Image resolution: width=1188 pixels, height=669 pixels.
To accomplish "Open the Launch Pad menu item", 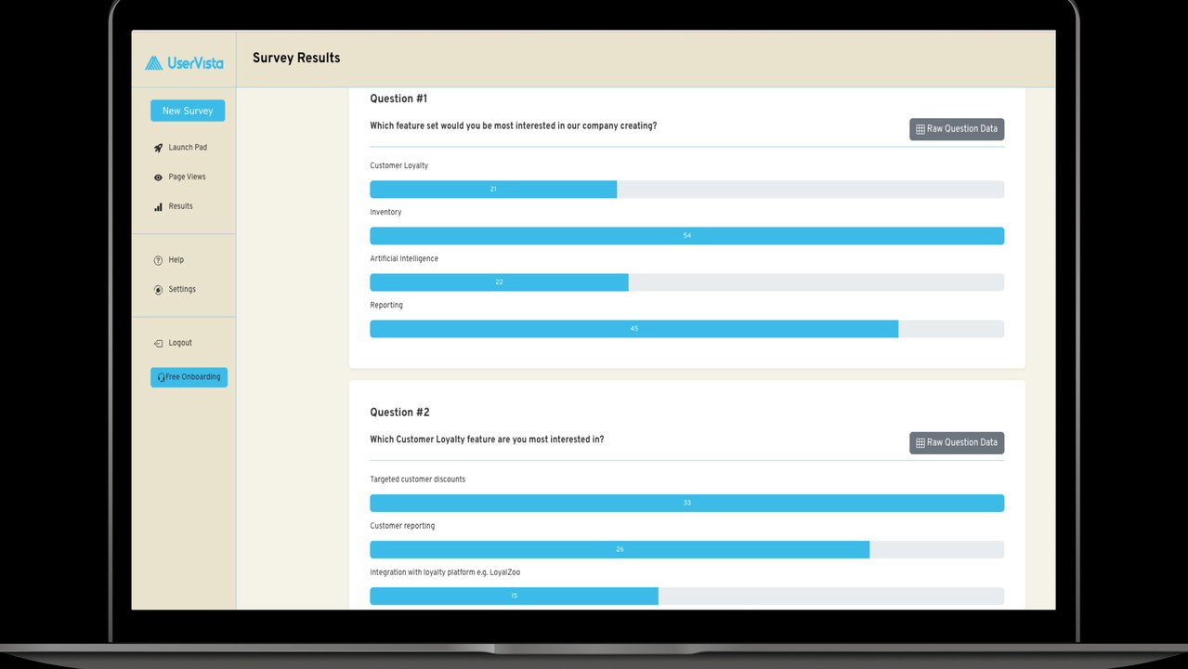I will click(x=188, y=148).
